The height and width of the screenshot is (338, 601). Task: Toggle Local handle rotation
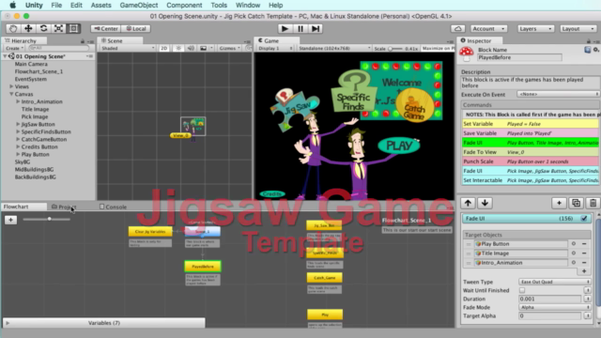tap(136, 29)
